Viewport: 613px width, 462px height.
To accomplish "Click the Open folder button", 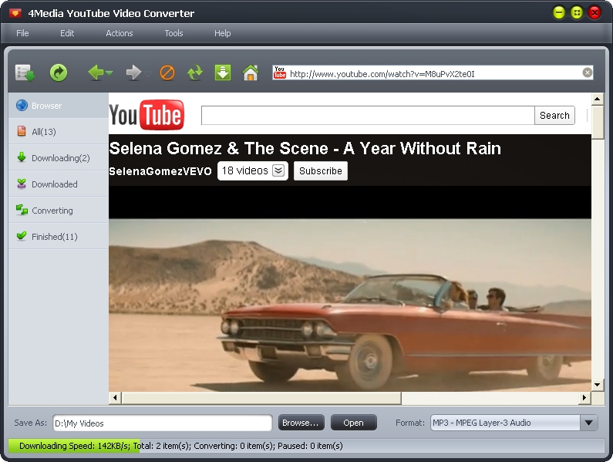I will (354, 423).
